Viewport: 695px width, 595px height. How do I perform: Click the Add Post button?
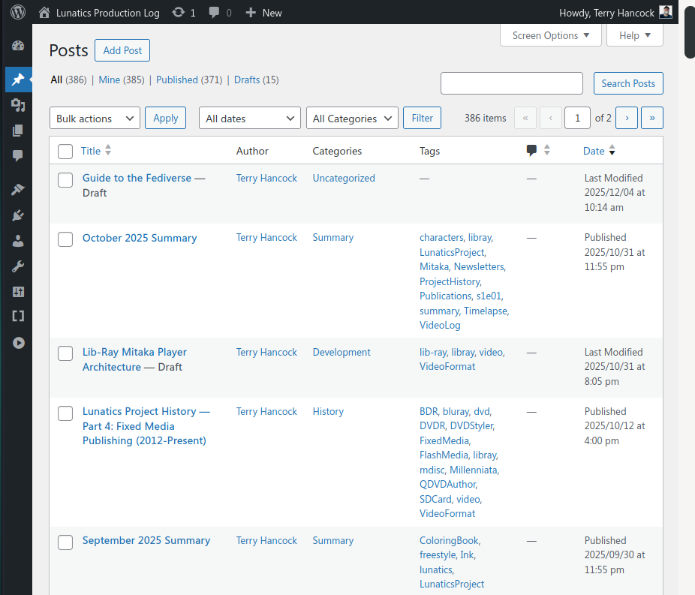click(122, 50)
